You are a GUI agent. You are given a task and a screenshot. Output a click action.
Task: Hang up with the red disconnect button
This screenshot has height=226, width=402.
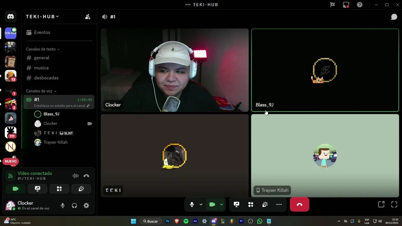300,204
